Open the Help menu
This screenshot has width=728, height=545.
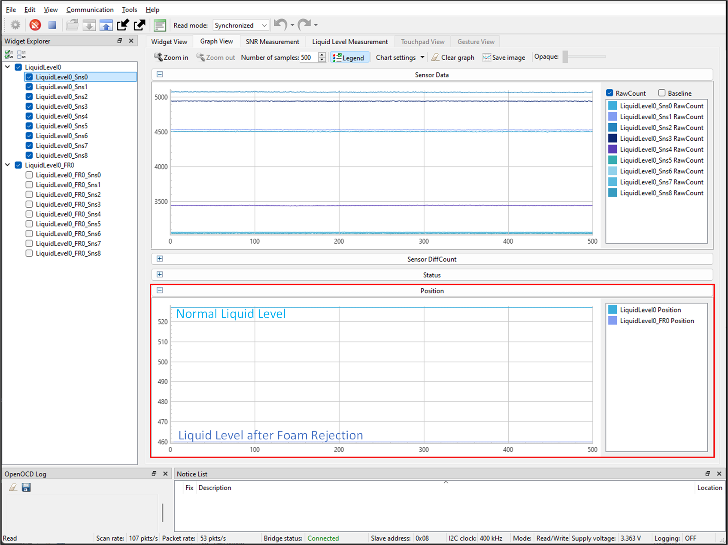click(152, 9)
